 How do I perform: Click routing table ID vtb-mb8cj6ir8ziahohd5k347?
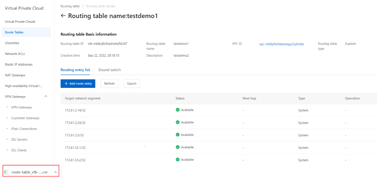(x=107, y=44)
